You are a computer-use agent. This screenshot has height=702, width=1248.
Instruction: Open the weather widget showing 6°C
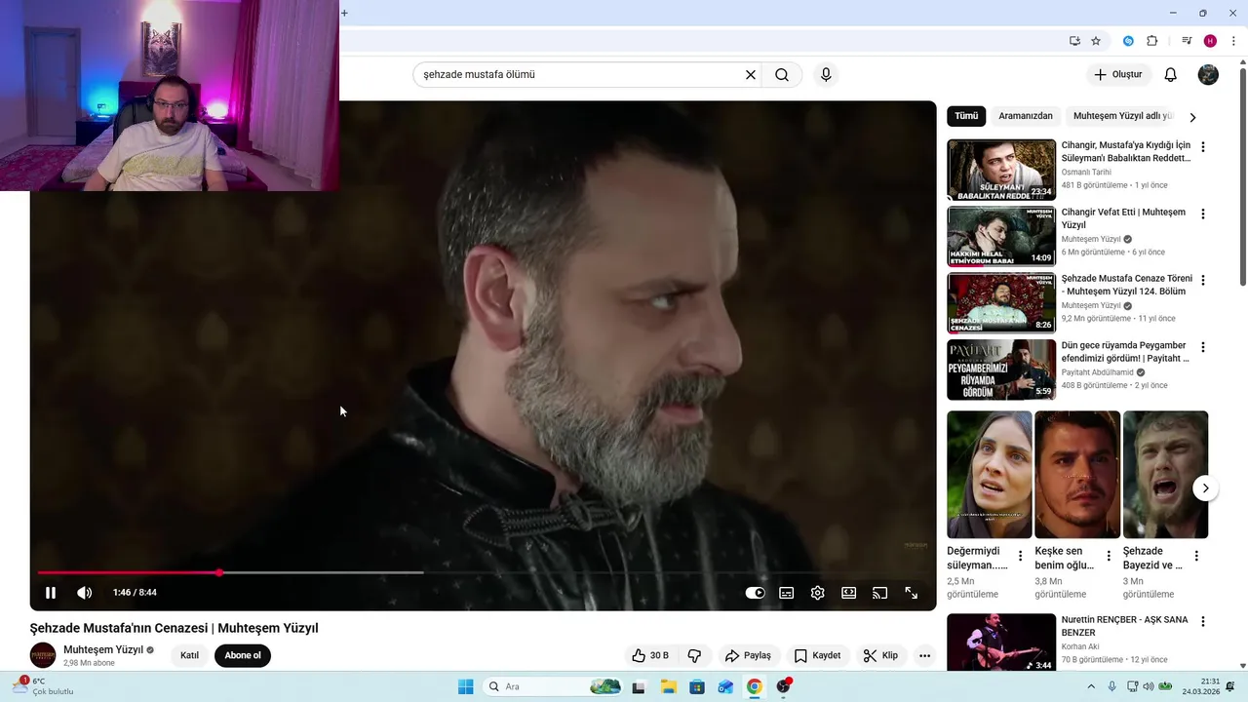[x=44, y=686]
